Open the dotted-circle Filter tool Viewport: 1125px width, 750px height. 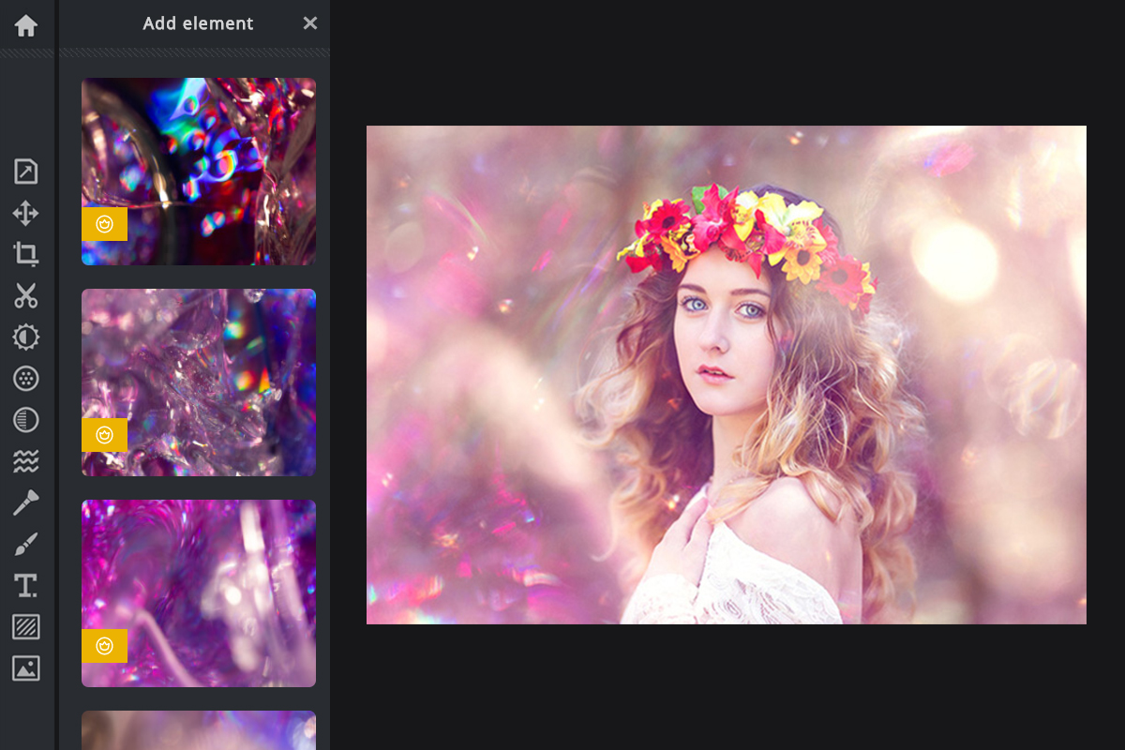[26, 379]
